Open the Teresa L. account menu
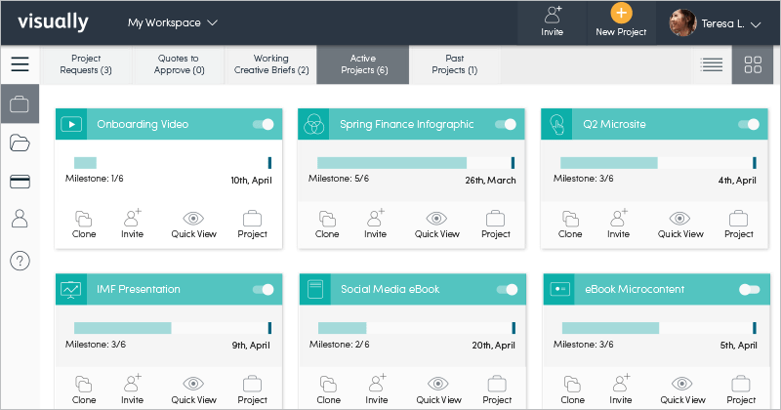781x410 pixels. tap(716, 23)
